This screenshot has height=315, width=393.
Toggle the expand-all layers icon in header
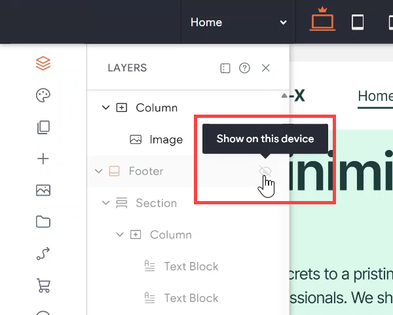click(225, 68)
